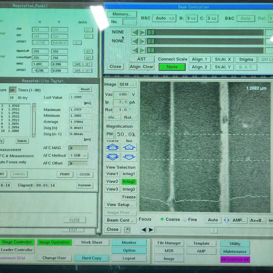Click the coarse magnification decrease arrow icon
This screenshot has height=273, width=273.
[113, 156]
